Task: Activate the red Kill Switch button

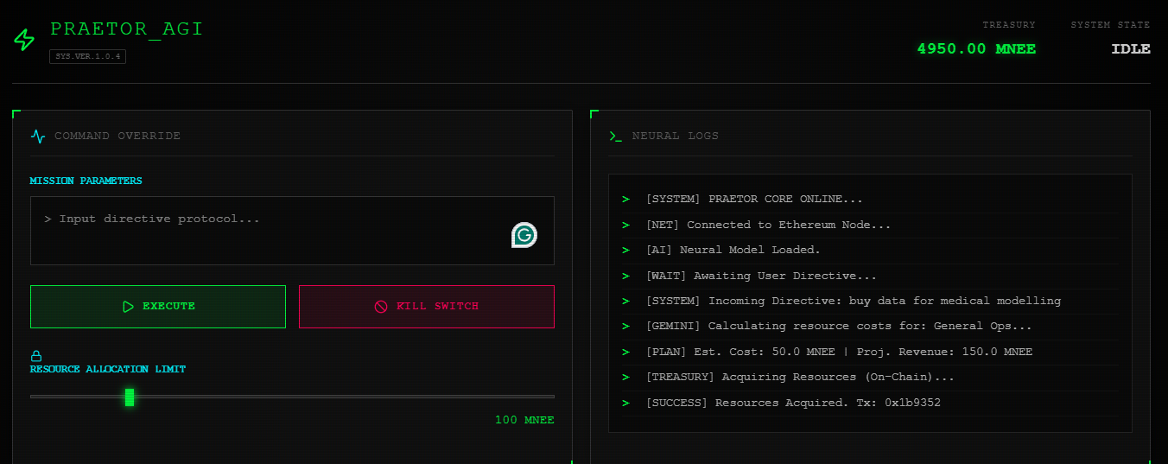Action: [x=427, y=307]
